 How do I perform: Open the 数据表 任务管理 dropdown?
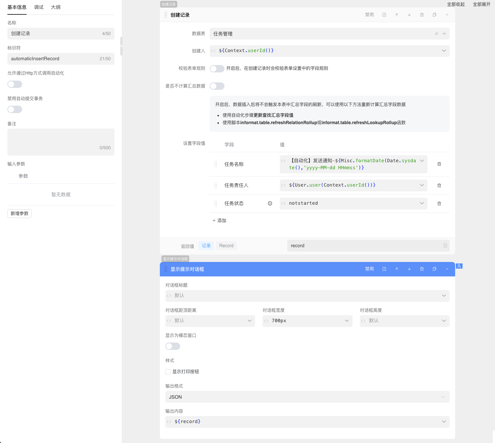325,34
